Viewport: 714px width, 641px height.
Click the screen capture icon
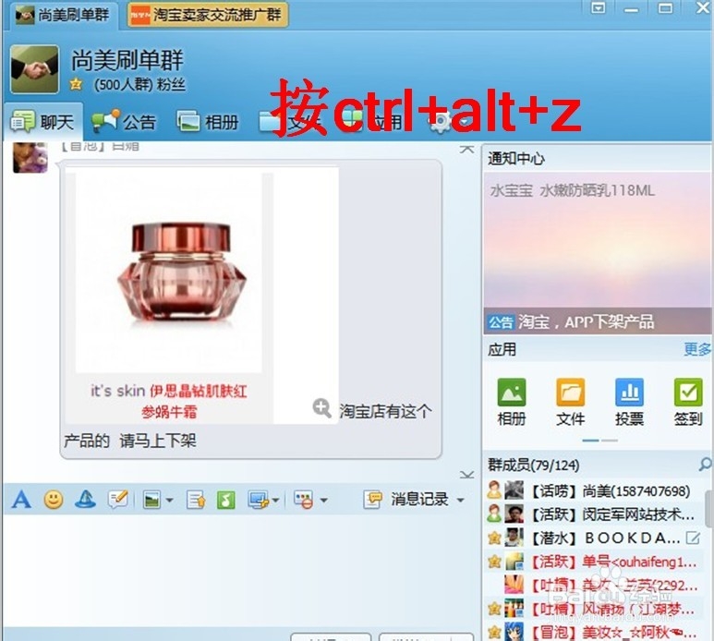tap(258, 500)
